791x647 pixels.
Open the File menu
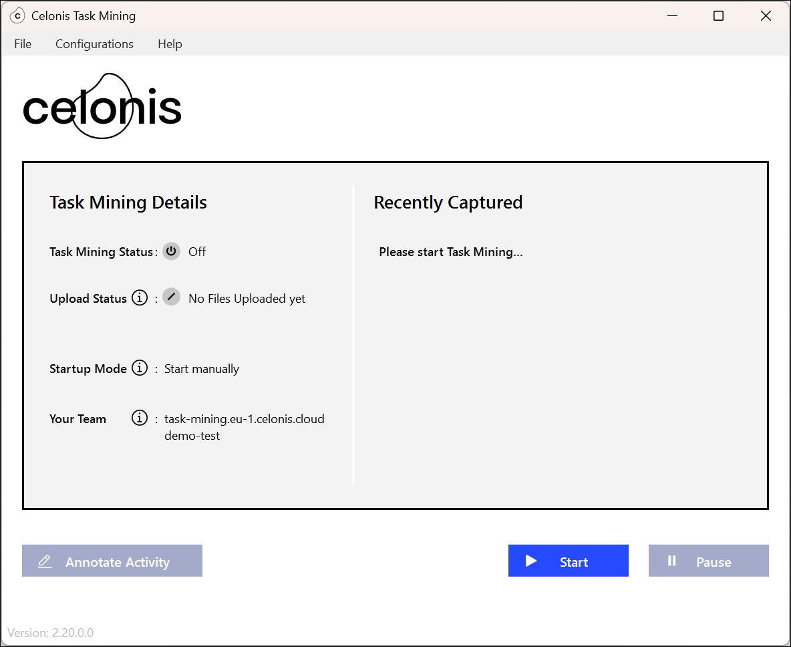(x=23, y=44)
